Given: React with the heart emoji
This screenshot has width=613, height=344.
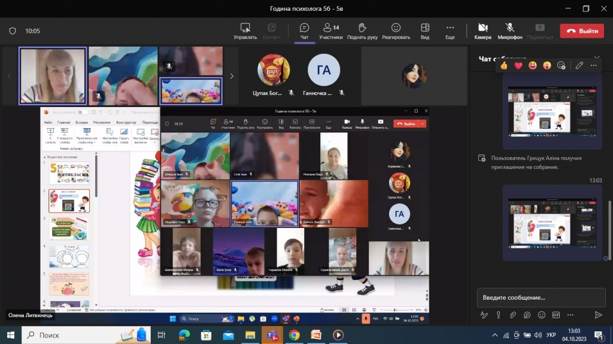Looking at the screenshot, I should (x=518, y=65).
